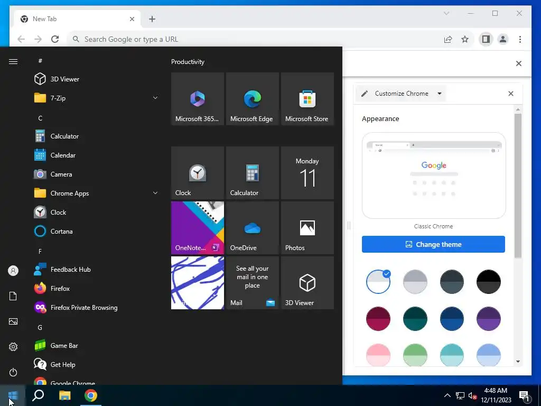Open Game Bar
Screen dimensions: 541x406
(x=97, y=345)
